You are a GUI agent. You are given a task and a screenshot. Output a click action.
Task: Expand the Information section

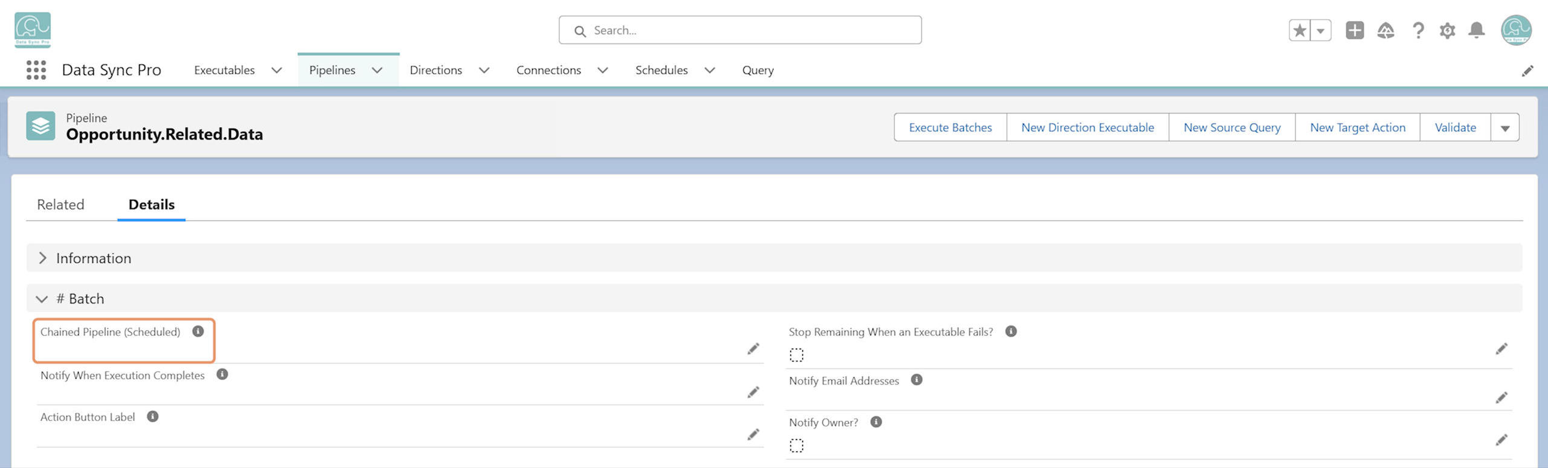[42, 258]
